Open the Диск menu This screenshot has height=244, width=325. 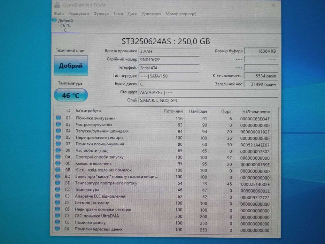coord(132,14)
